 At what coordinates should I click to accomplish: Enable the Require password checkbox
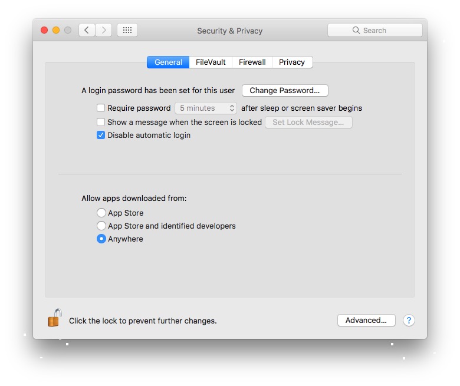pyautogui.click(x=101, y=108)
